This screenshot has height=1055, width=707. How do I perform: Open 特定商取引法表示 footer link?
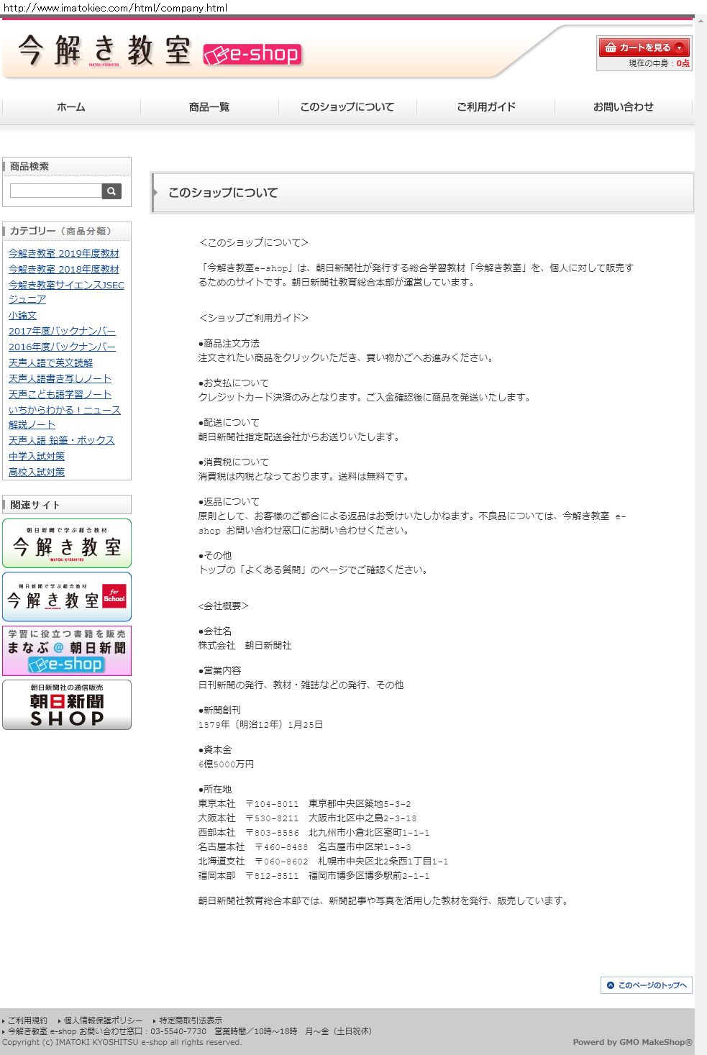click(191, 1020)
